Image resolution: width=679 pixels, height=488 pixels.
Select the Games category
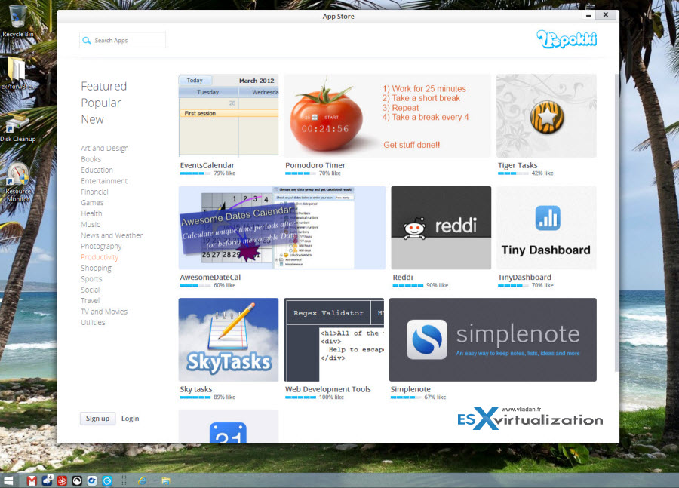click(x=92, y=203)
